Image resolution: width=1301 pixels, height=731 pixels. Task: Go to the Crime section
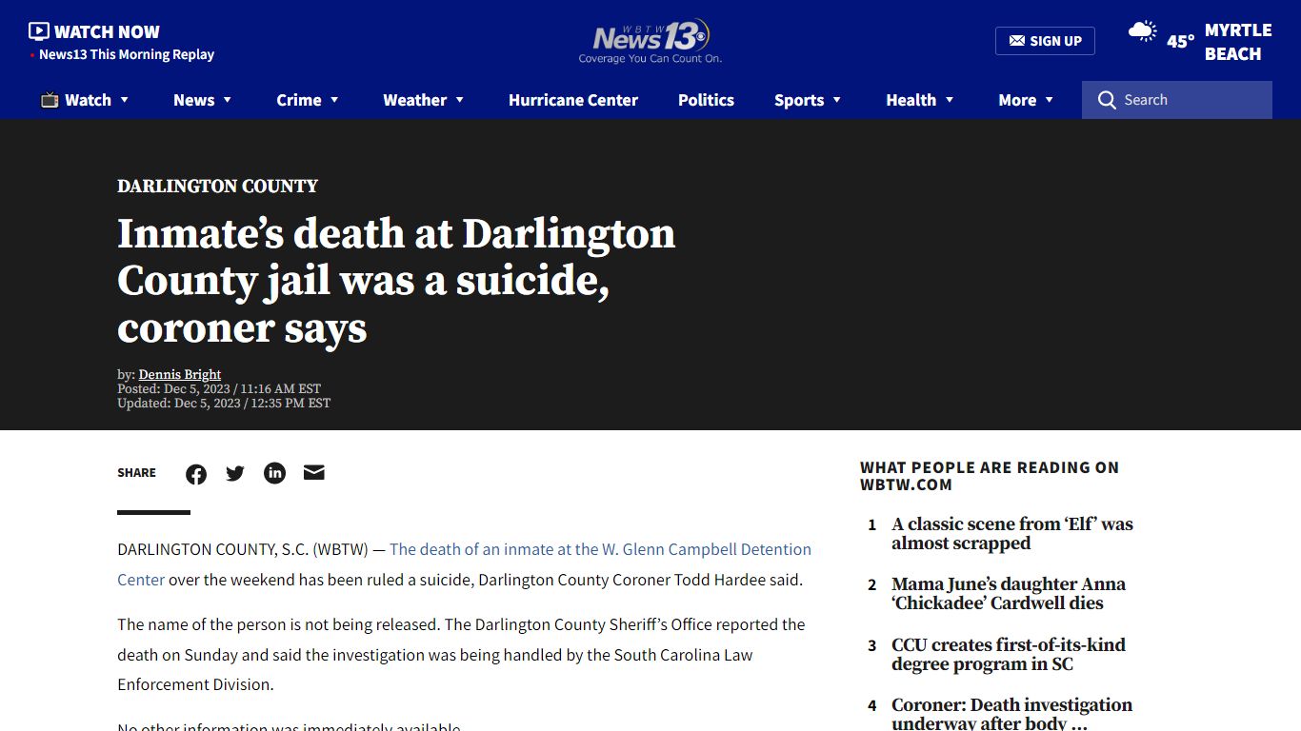[299, 100]
